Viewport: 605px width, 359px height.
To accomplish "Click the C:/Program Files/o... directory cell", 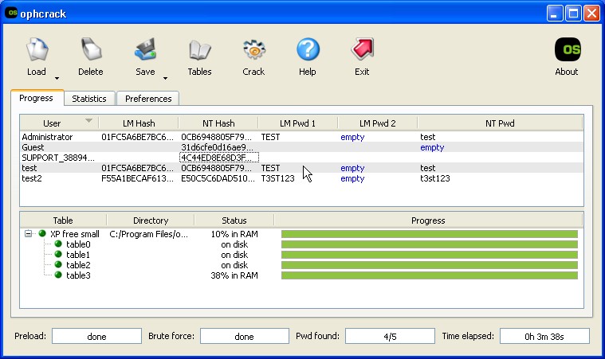I will click(149, 234).
